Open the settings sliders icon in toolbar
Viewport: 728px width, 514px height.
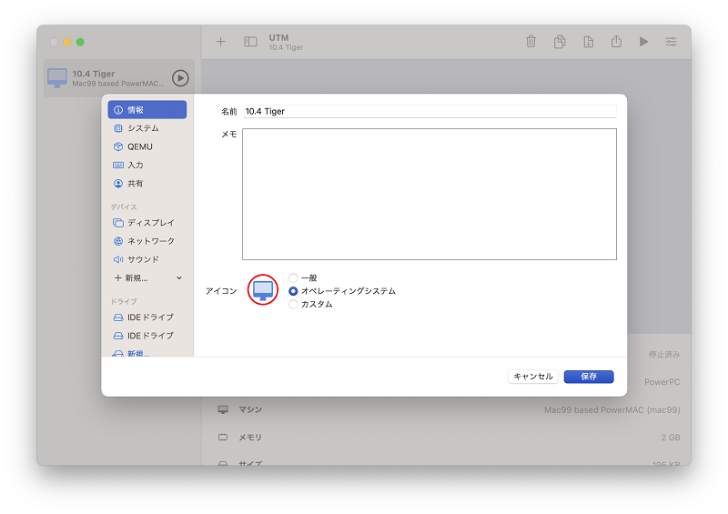click(671, 42)
